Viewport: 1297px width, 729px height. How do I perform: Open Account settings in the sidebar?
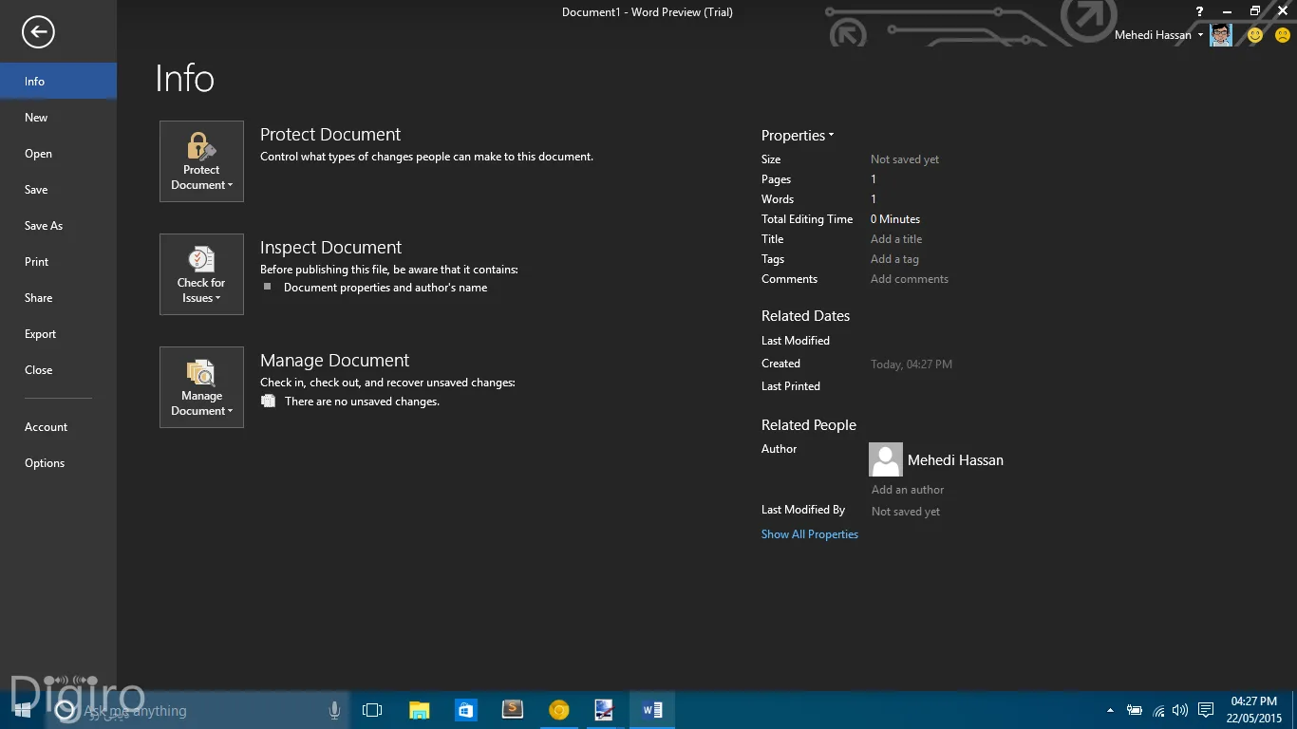(x=58, y=427)
